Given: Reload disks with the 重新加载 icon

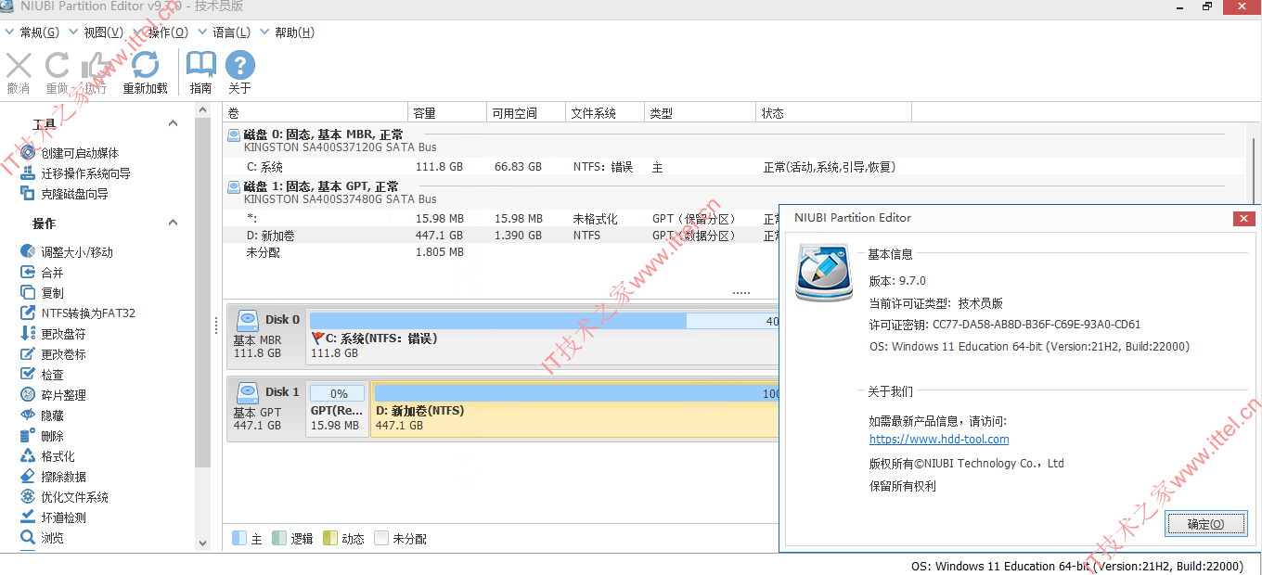Looking at the screenshot, I should tap(146, 66).
